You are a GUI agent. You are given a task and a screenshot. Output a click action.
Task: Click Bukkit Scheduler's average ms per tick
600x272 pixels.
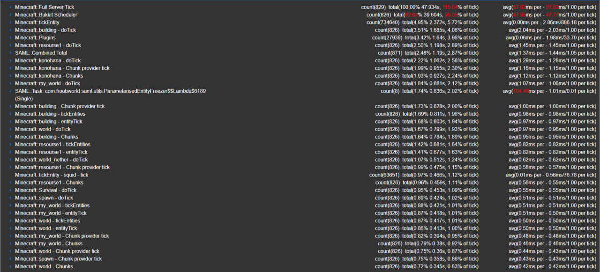point(549,15)
